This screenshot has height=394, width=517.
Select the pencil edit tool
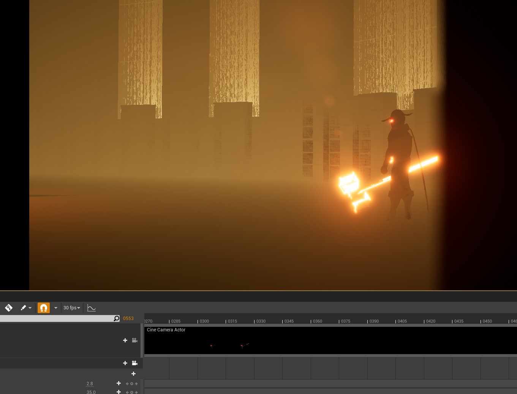coord(23,308)
